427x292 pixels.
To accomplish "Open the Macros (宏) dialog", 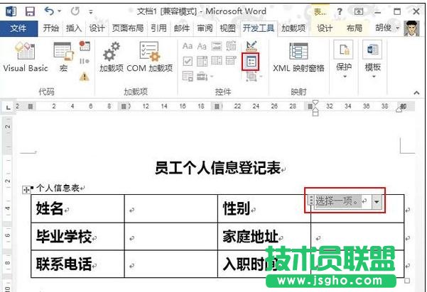I will pos(63,57).
